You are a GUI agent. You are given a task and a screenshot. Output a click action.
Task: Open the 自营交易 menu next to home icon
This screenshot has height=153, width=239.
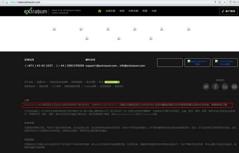[110, 11]
